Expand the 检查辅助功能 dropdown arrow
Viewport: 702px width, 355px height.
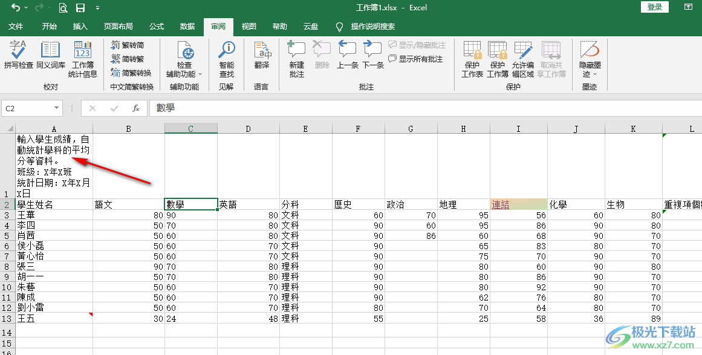200,74
